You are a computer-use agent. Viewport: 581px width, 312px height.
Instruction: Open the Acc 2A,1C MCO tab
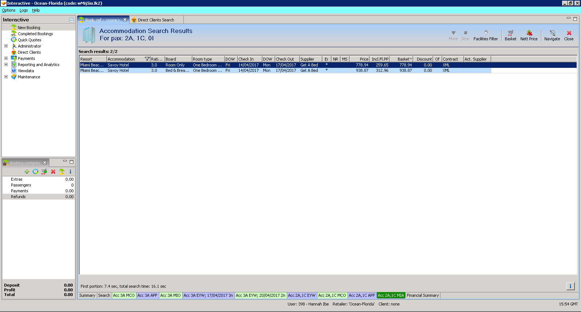[332, 296]
